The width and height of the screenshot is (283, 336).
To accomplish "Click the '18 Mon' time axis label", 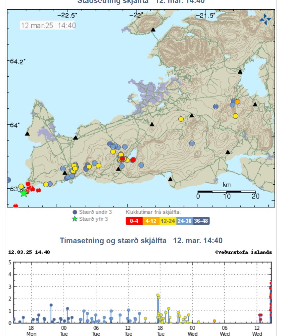I will pos(31,331).
